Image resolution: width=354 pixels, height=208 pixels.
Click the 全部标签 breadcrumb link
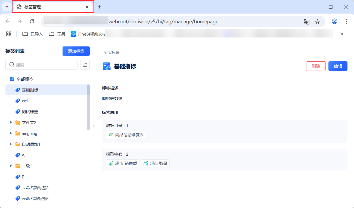111,52
